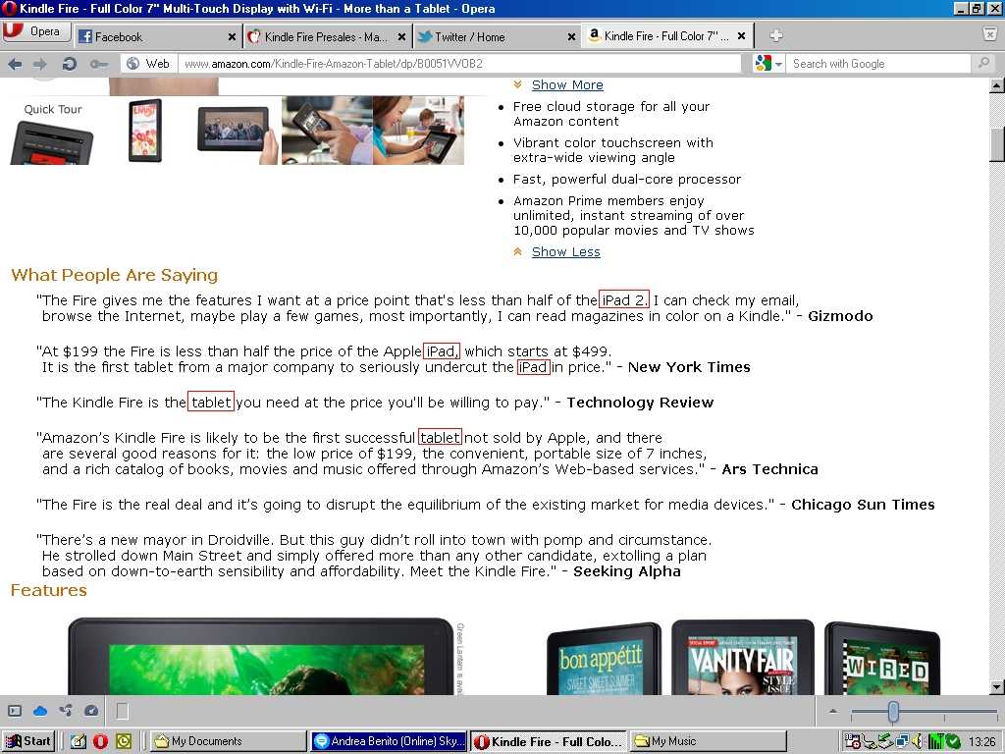
Task: Switch to the Kindle Fire Presales tab
Action: click(x=327, y=36)
